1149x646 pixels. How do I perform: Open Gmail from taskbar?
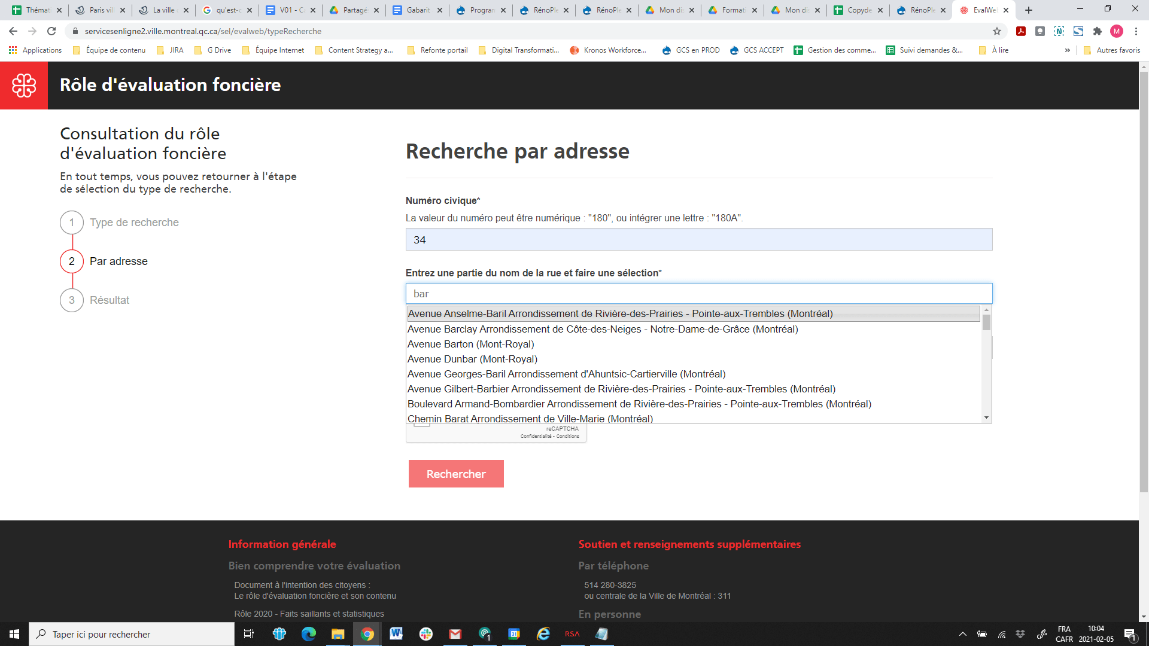(x=455, y=634)
